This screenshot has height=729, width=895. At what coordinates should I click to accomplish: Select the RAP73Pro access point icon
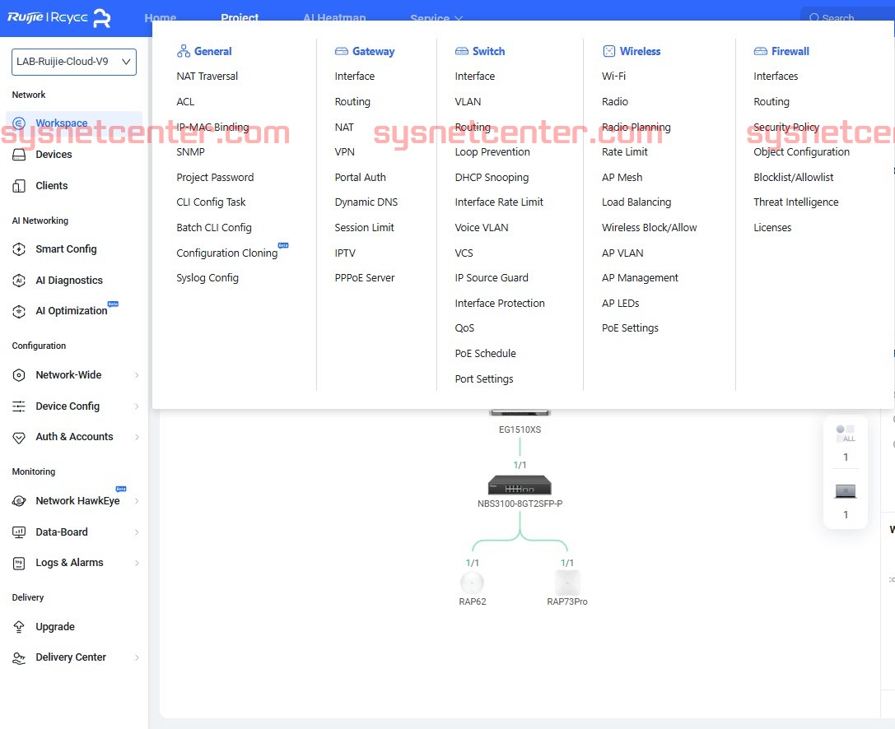point(567,583)
